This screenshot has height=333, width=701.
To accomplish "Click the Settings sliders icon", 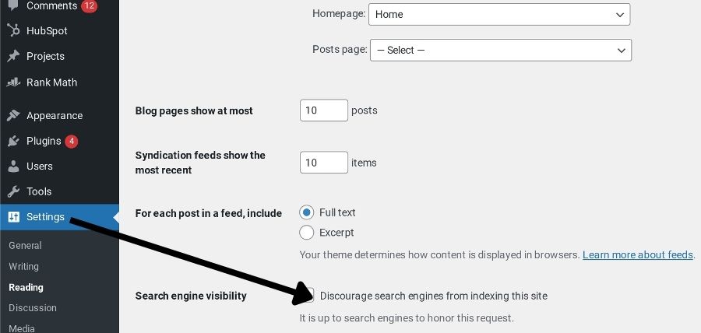I will [x=14, y=217].
